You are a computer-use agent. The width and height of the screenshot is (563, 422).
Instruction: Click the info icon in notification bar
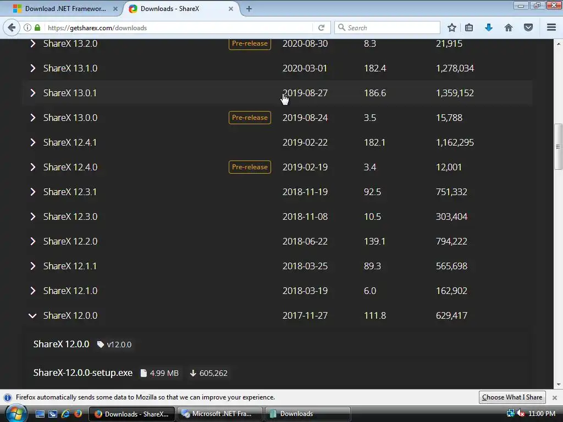8,398
